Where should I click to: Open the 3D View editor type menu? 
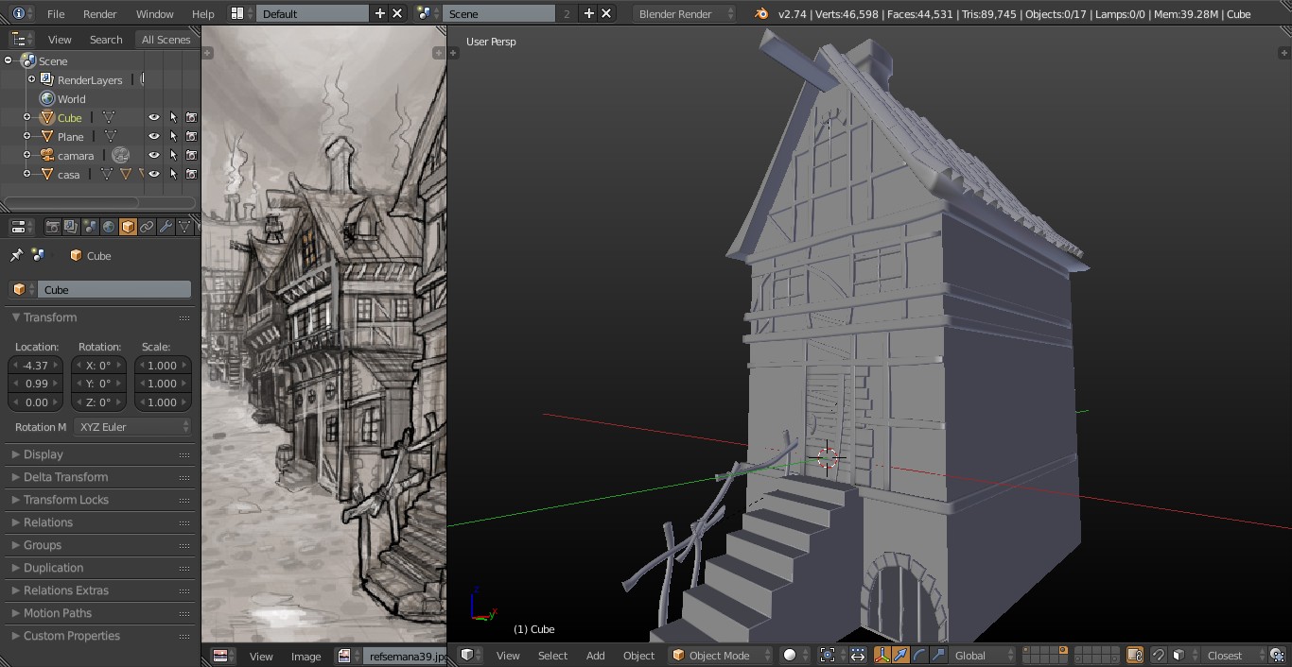pyautogui.click(x=471, y=655)
